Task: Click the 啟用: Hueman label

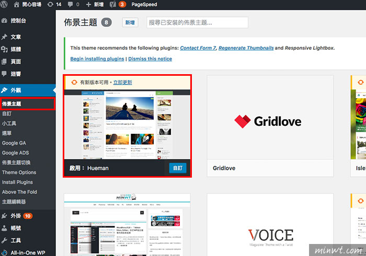Action: [89, 168]
